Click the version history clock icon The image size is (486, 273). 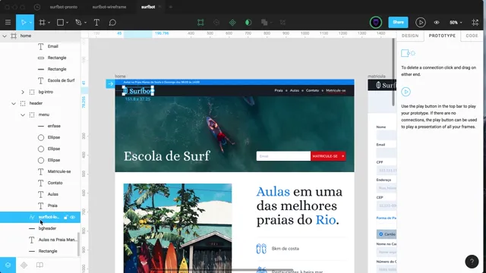coord(37,7)
